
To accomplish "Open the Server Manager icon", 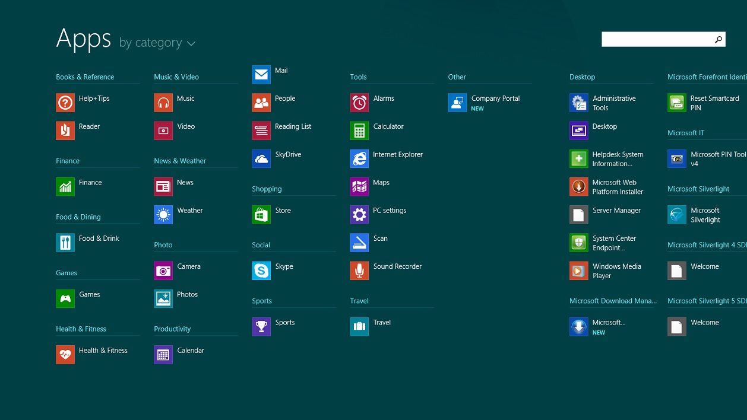I will pyautogui.click(x=579, y=215).
